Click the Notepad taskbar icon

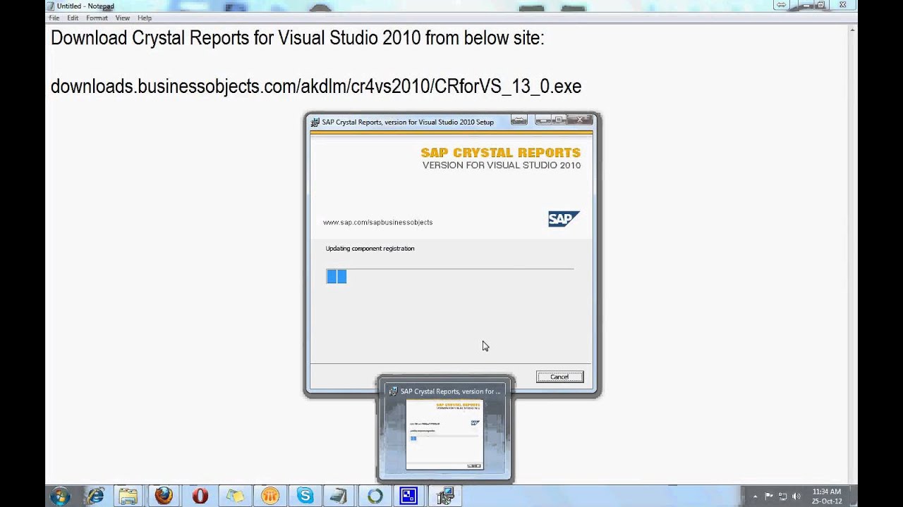tap(339, 496)
